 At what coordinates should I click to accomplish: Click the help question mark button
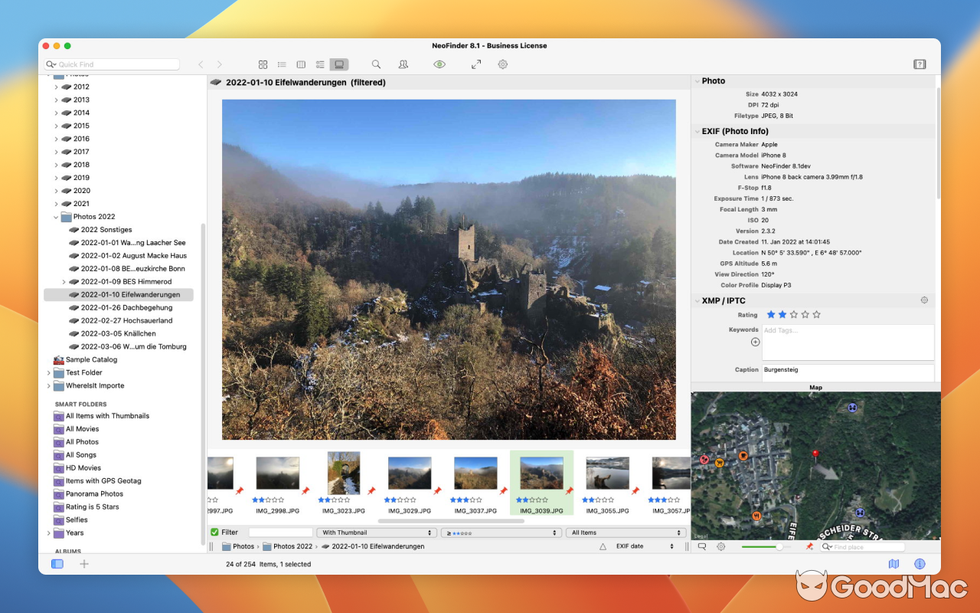coord(920,64)
